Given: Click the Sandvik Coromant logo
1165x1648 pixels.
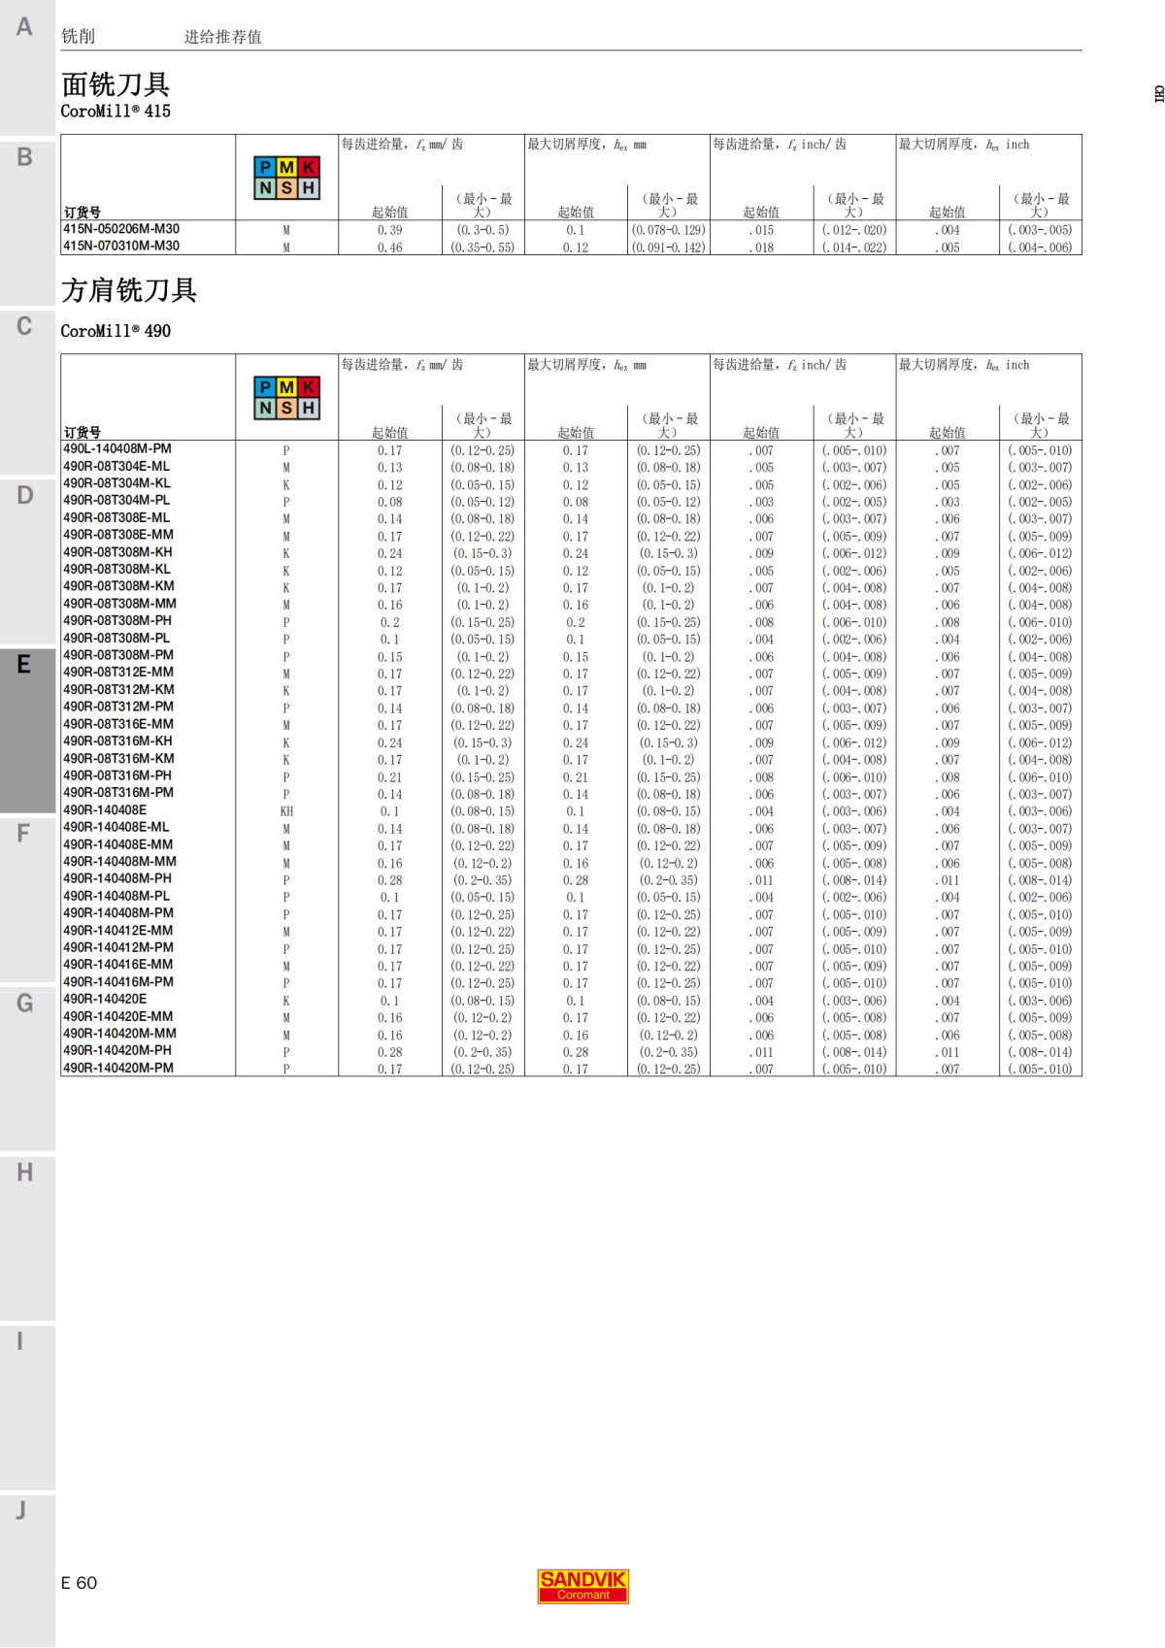Looking at the screenshot, I should [582, 1586].
